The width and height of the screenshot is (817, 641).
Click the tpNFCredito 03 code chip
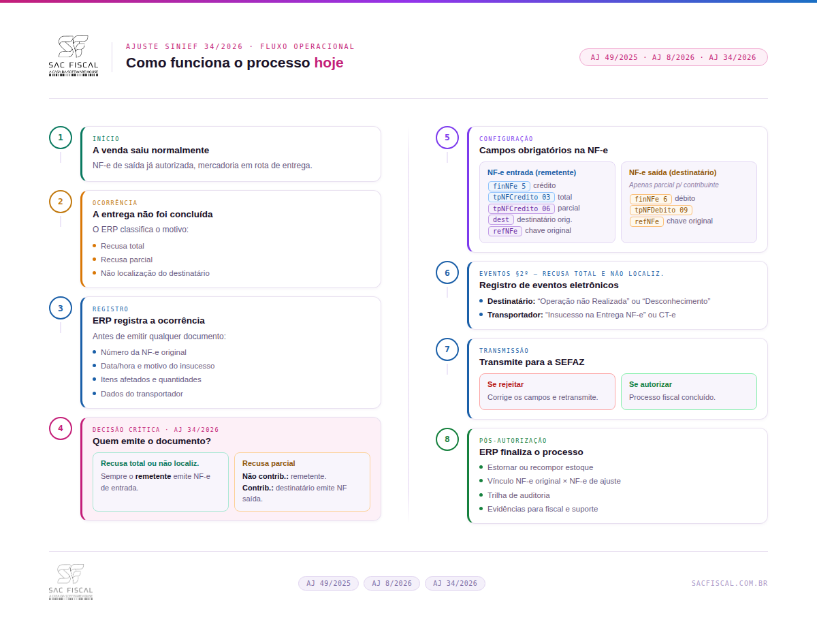522,198
